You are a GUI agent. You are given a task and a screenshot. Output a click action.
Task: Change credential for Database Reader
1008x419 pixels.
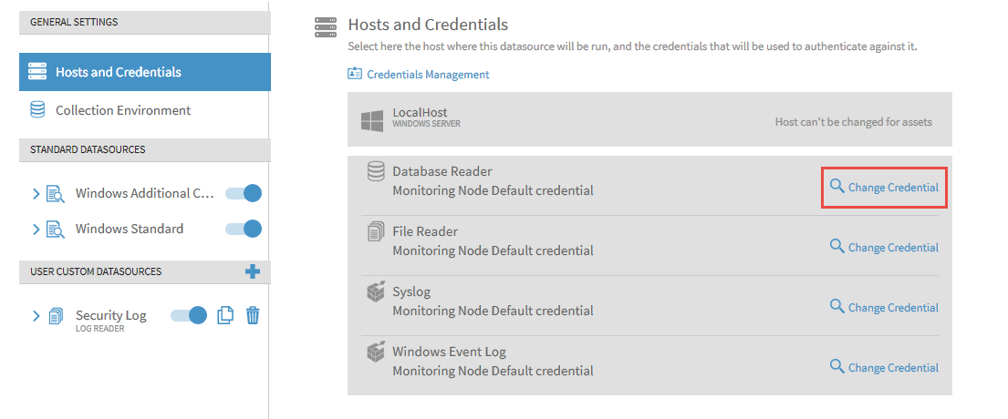coord(884,187)
